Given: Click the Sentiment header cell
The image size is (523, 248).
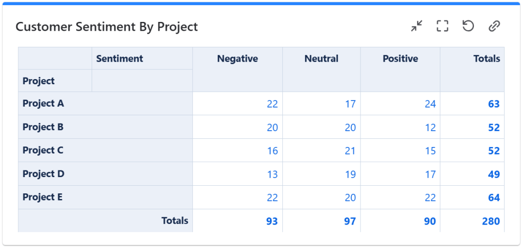Looking at the screenshot, I should point(120,59).
